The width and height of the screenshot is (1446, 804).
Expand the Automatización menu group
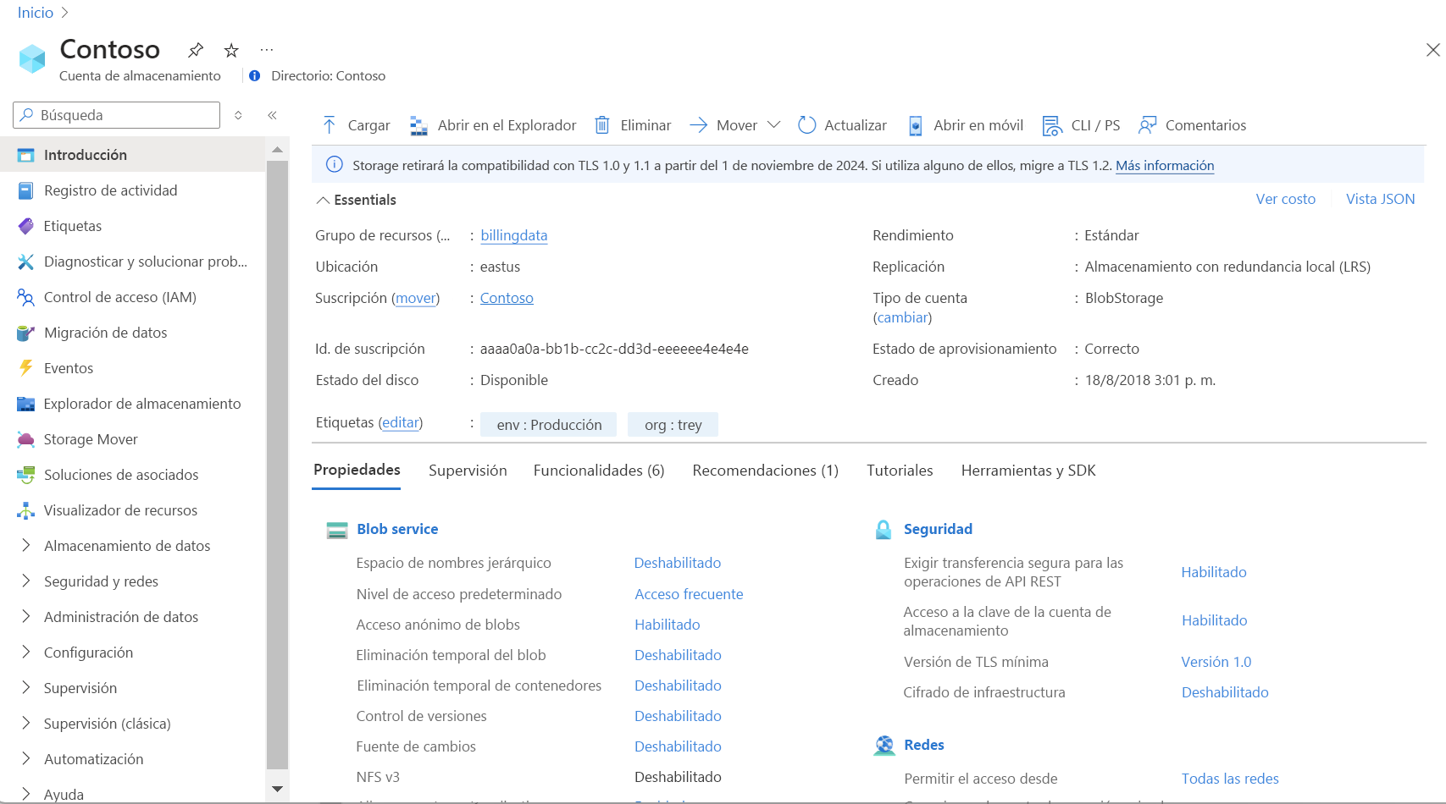[25, 758]
